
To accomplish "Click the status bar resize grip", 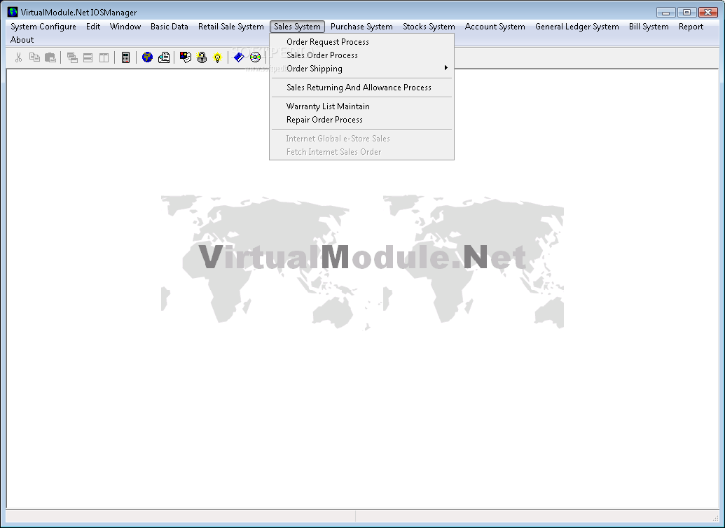I will (x=714, y=517).
